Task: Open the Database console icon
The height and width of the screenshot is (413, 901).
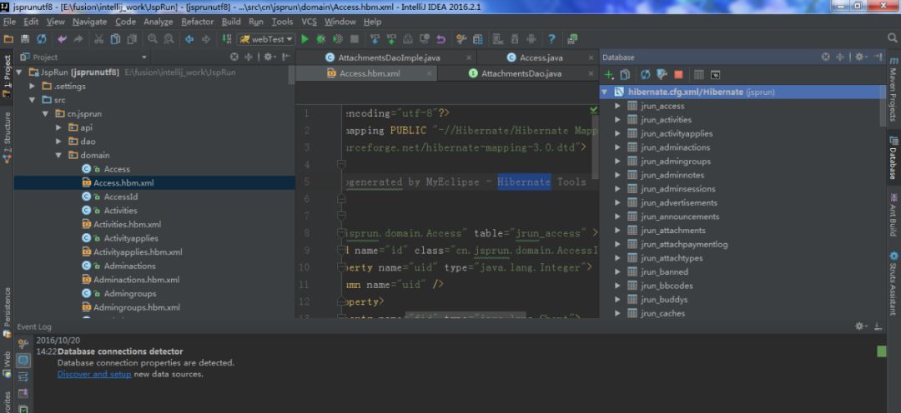Action: click(x=716, y=75)
